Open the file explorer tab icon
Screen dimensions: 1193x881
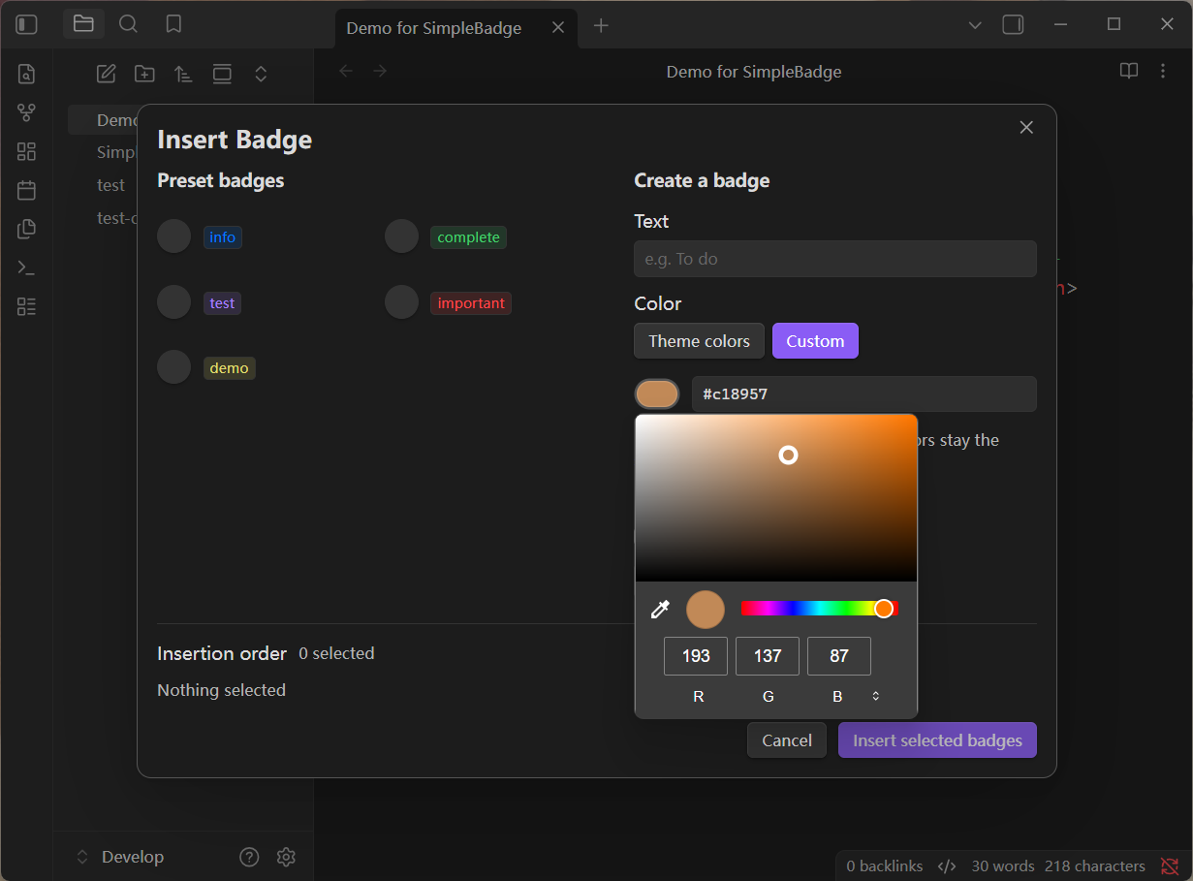pyautogui.click(x=83, y=24)
